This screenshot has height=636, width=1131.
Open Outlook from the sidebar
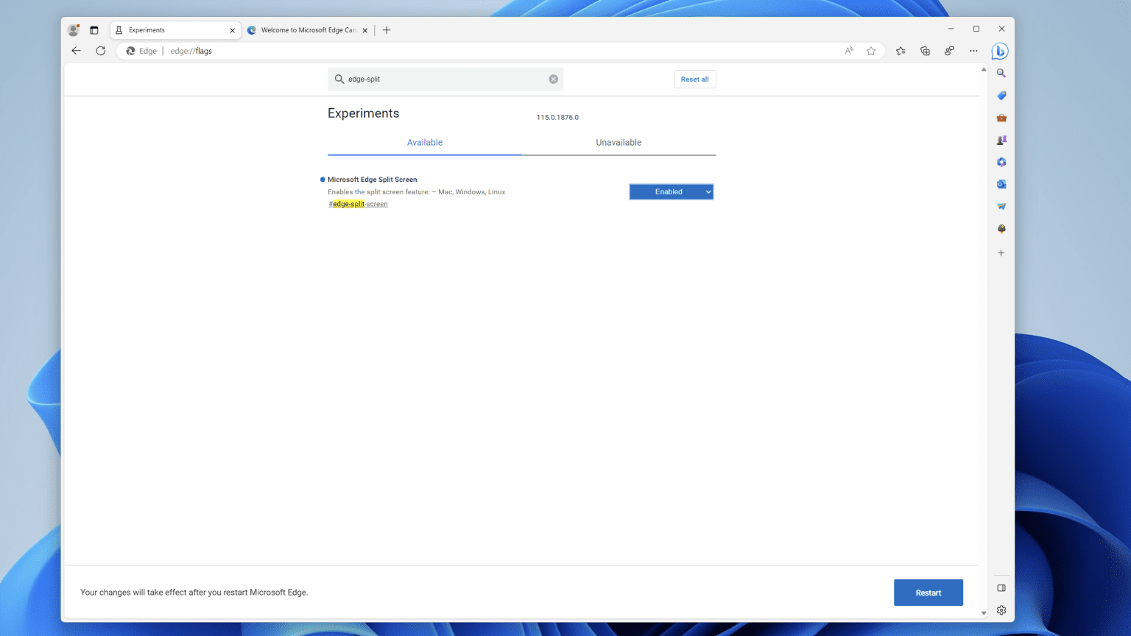pyautogui.click(x=1001, y=183)
